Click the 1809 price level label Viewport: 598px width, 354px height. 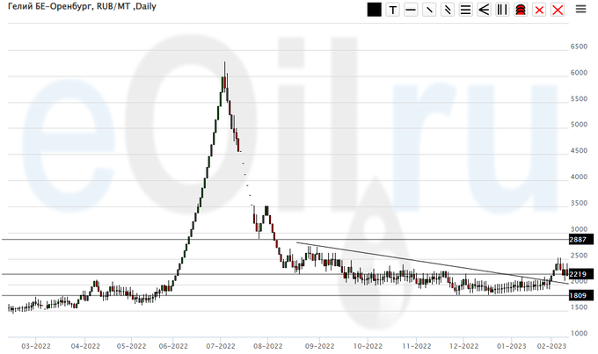pos(578,295)
